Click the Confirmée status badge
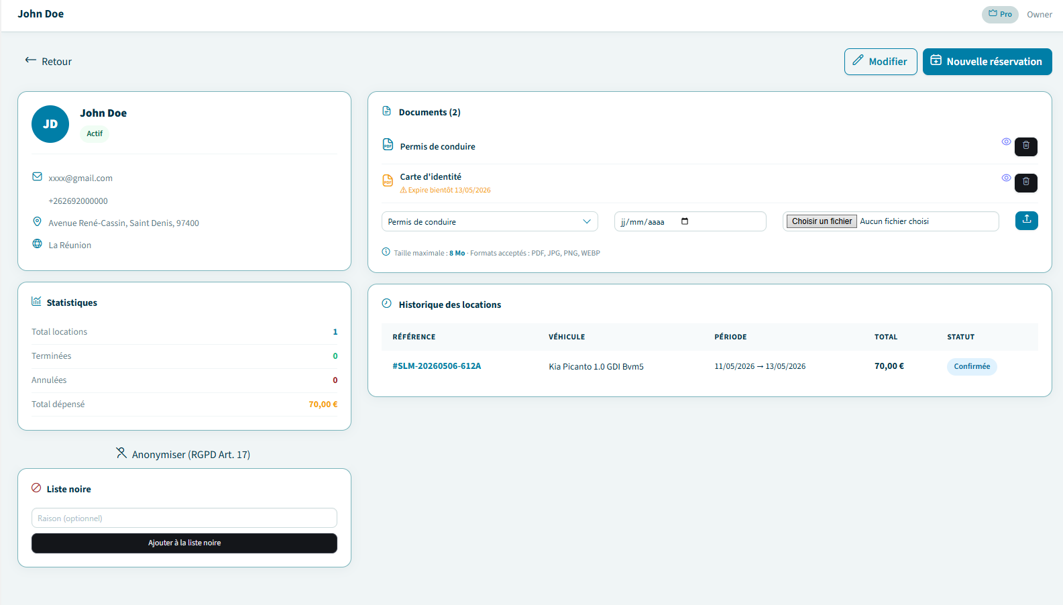Image resolution: width=1063 pixels, height=605 pixels. pyautogui.click(x=972, y=366)
